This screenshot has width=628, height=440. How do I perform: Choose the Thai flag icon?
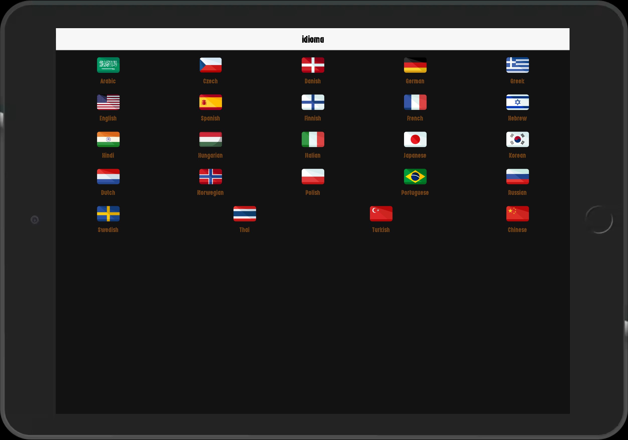[245, 214]
